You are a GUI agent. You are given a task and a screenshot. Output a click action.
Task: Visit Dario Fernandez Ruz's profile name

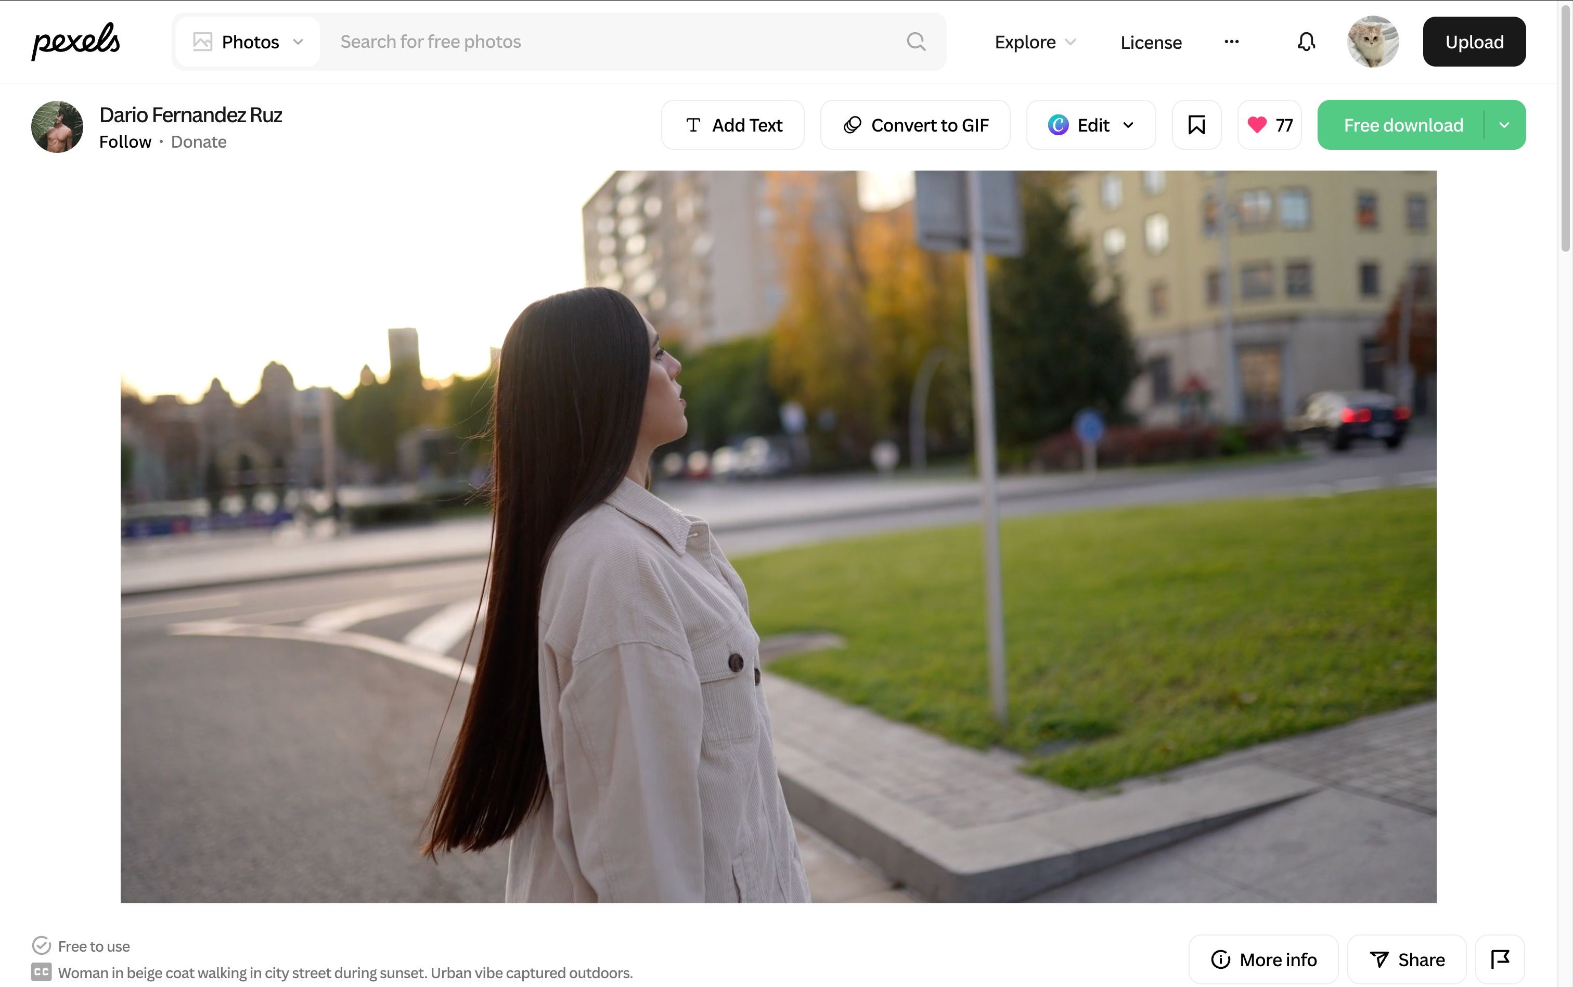coord(191,115)
